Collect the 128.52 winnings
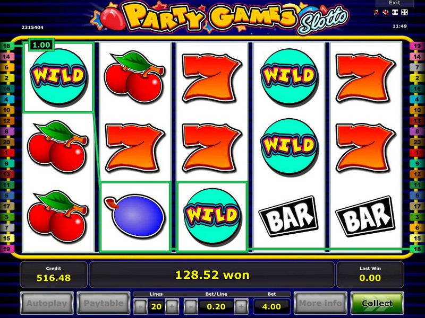 pyautogui.click(x=377, y=303)
